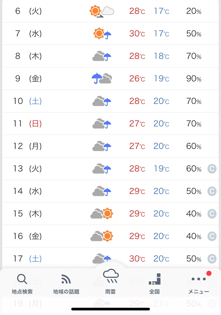Tap the C badge on day 15 row

pos(212,214)
